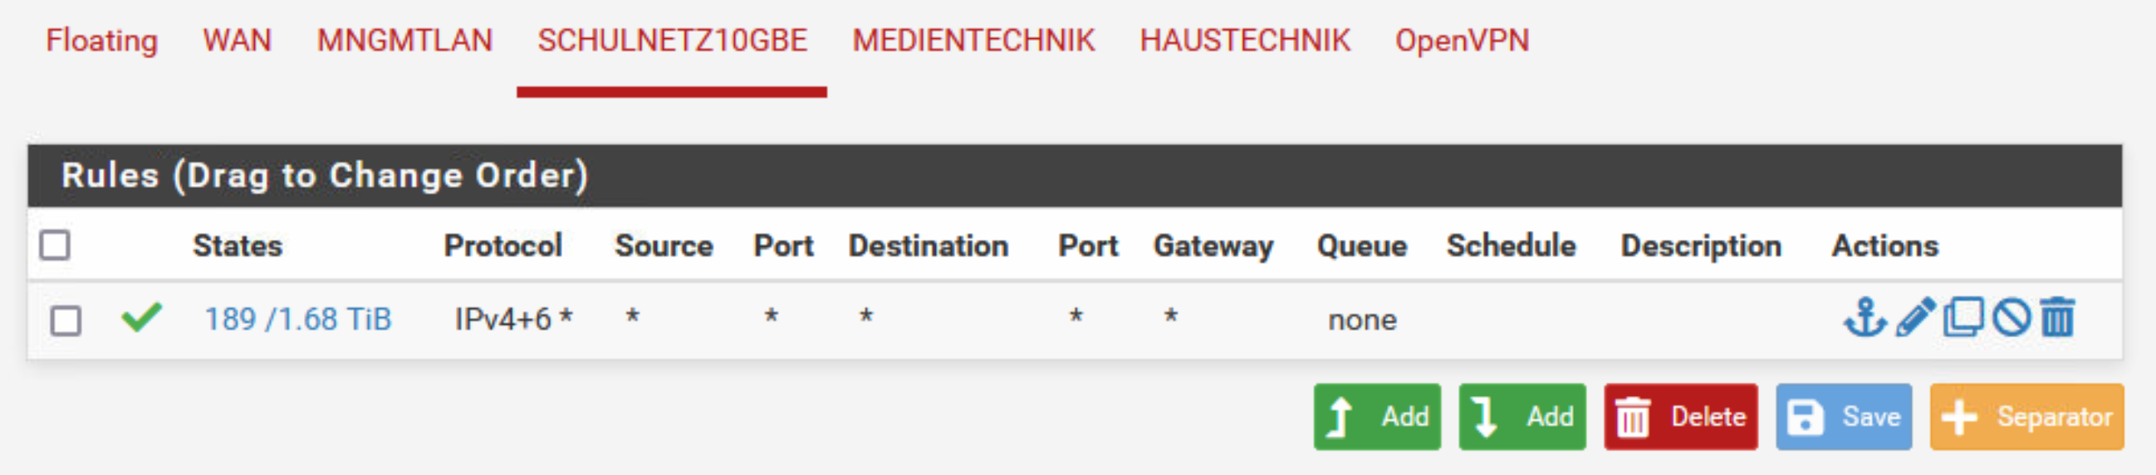Edit the rule with the pencil icon
The width and height of the screenshot is (2156, 475).
(x=1914, y=318)
